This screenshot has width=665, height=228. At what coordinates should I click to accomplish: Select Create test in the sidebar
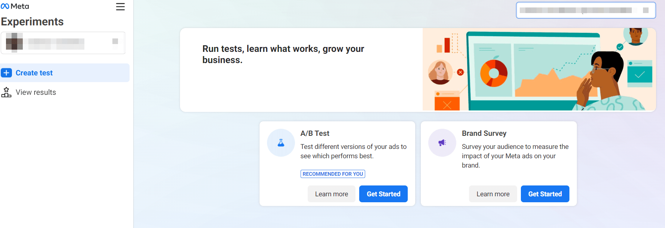(x=34, y=72)
